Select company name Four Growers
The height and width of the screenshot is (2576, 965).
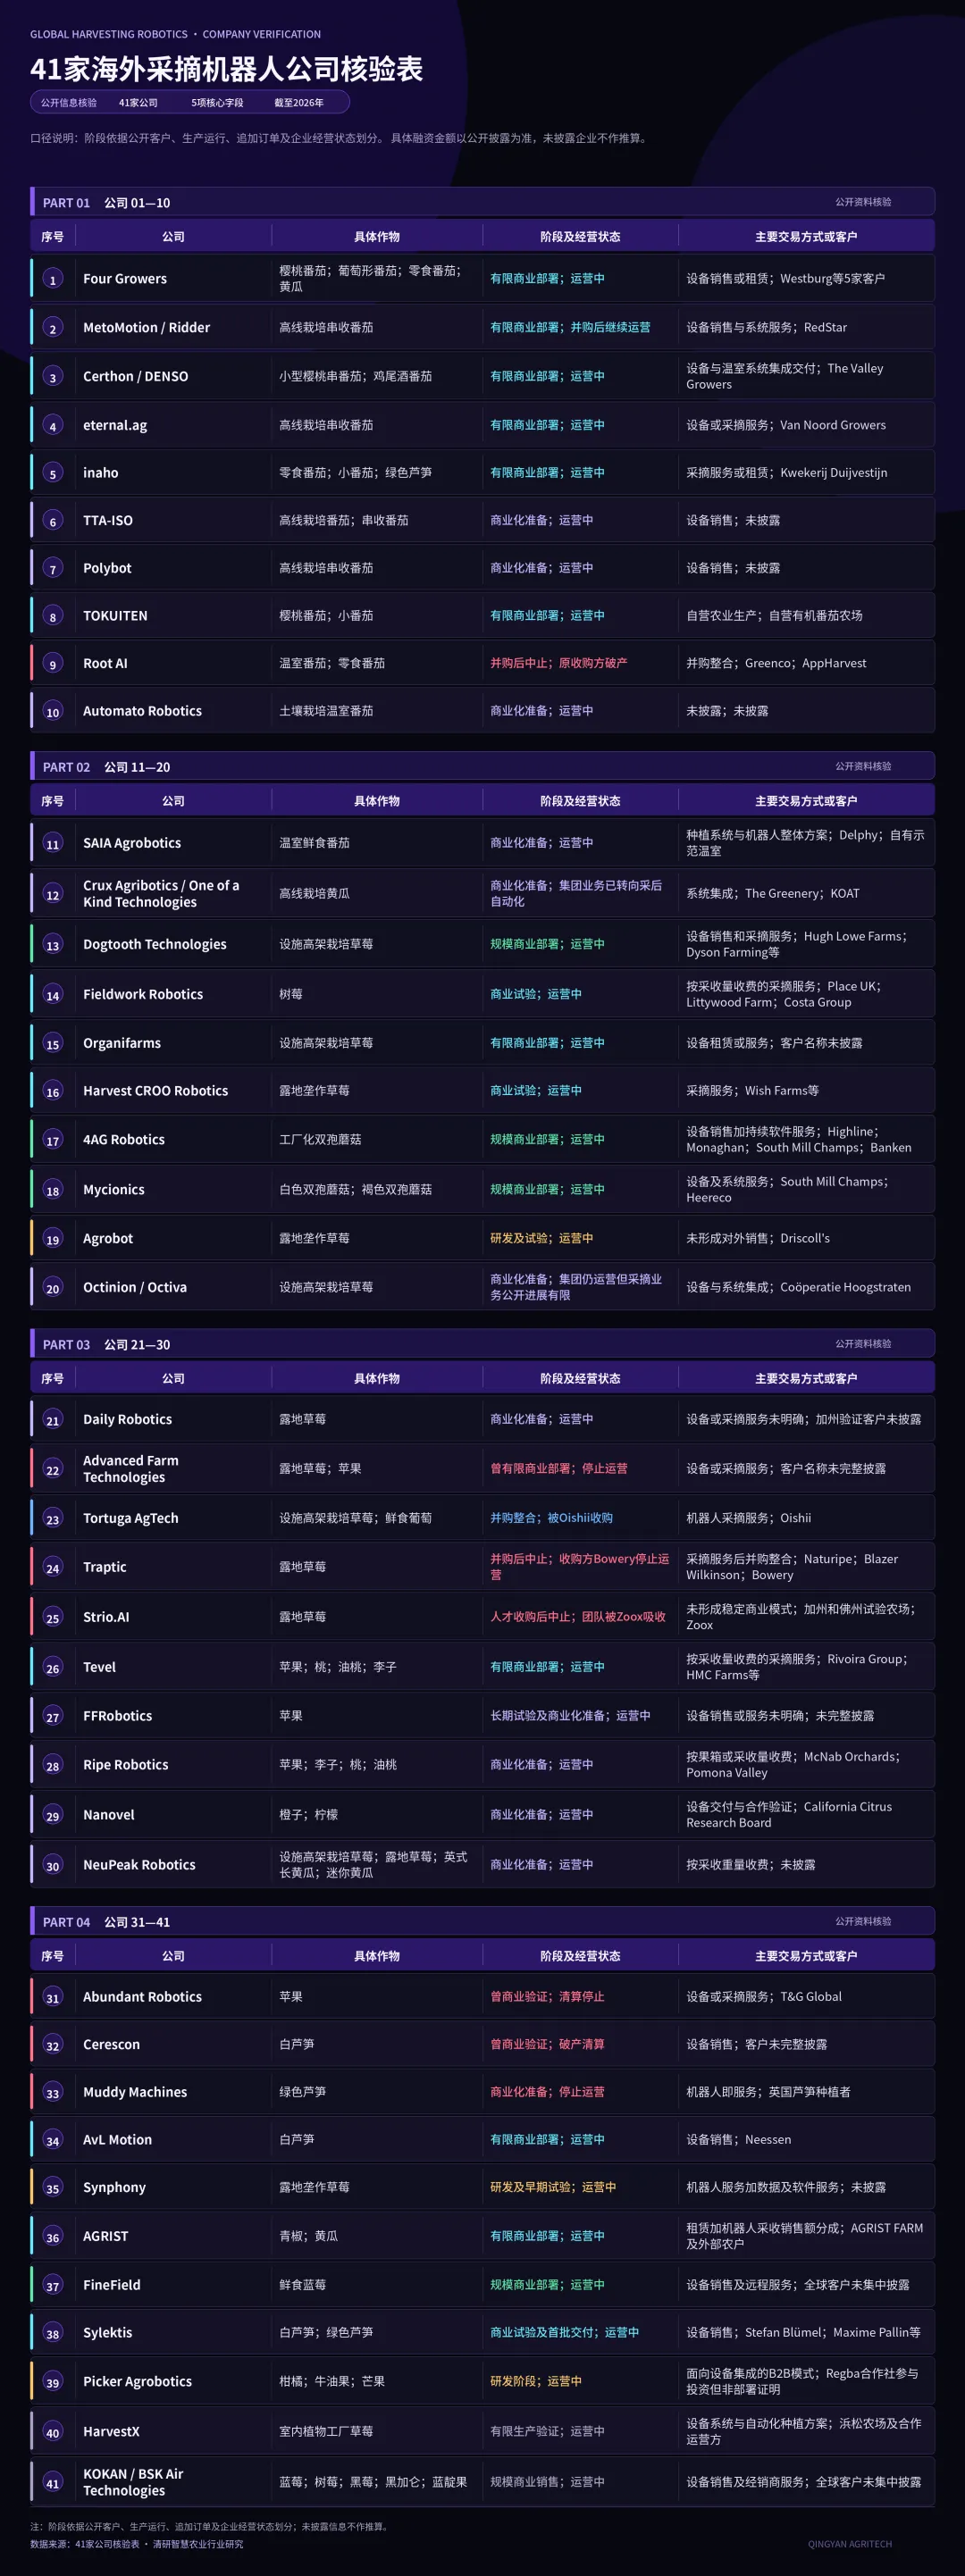pyautogui.click(x=125, y=279)
